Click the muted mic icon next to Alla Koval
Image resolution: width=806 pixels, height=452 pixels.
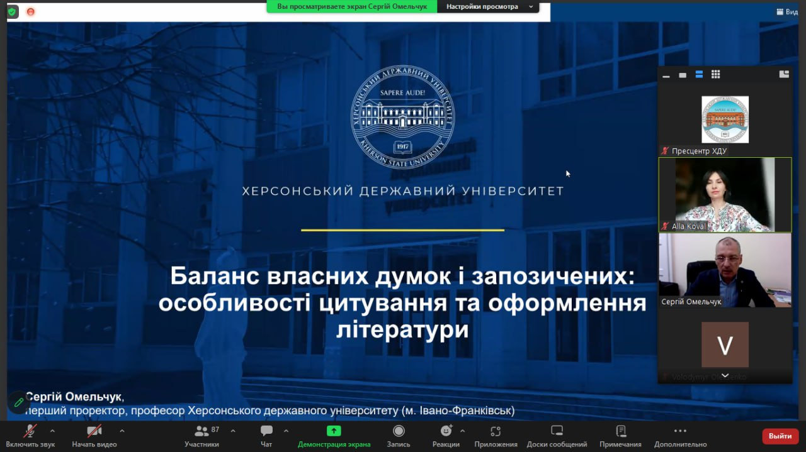click(665, 226)
